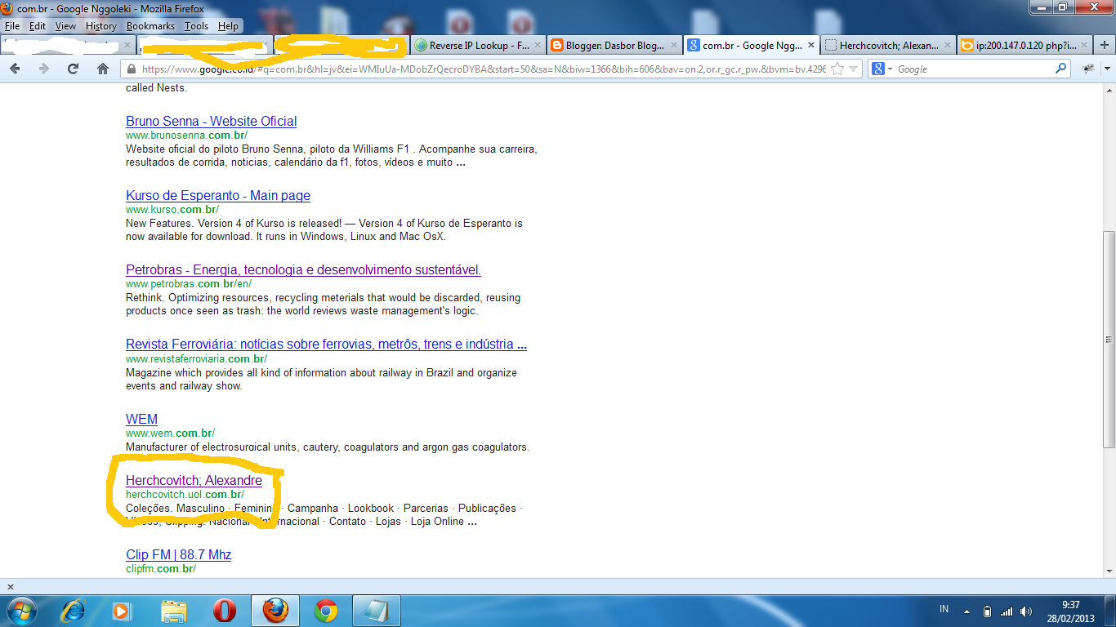Show hidden system tray icons
1116x627 pixels.
click(967, 611)
